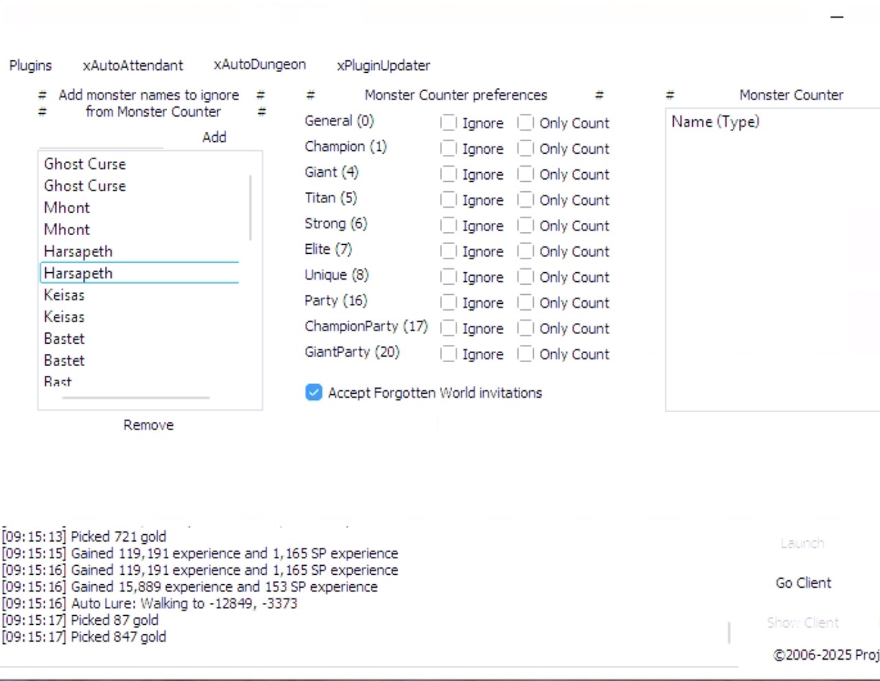Click the ignore list vertical scrollbar

(x=250, y=207)
